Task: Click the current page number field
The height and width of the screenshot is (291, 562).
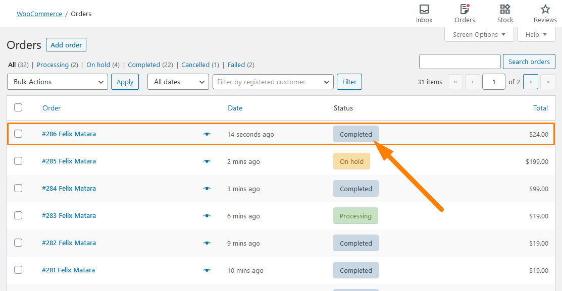Action: 493,82
